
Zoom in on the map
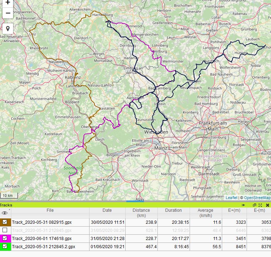tap(7, 3)
